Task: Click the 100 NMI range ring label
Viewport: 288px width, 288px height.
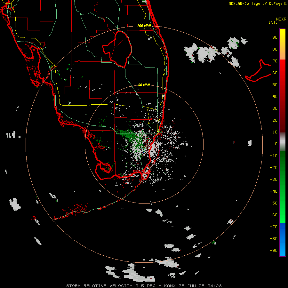Action: click(144, 26)
